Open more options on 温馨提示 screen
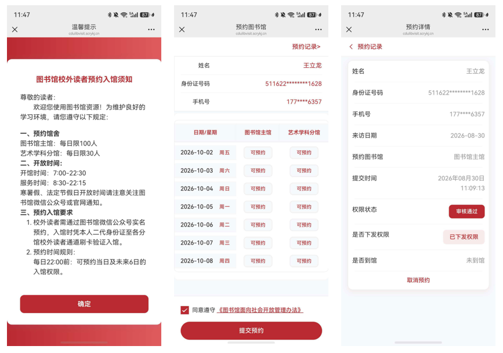 pos(151,30)
